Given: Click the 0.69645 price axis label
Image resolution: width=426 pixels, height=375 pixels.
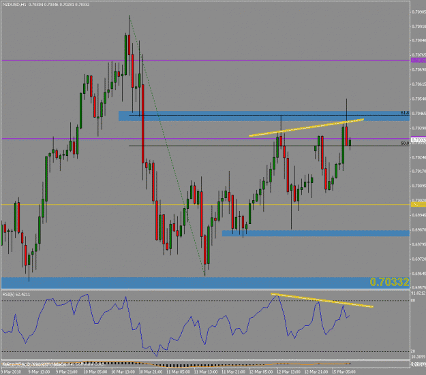Looking at the screenshot, I should 419,274.
